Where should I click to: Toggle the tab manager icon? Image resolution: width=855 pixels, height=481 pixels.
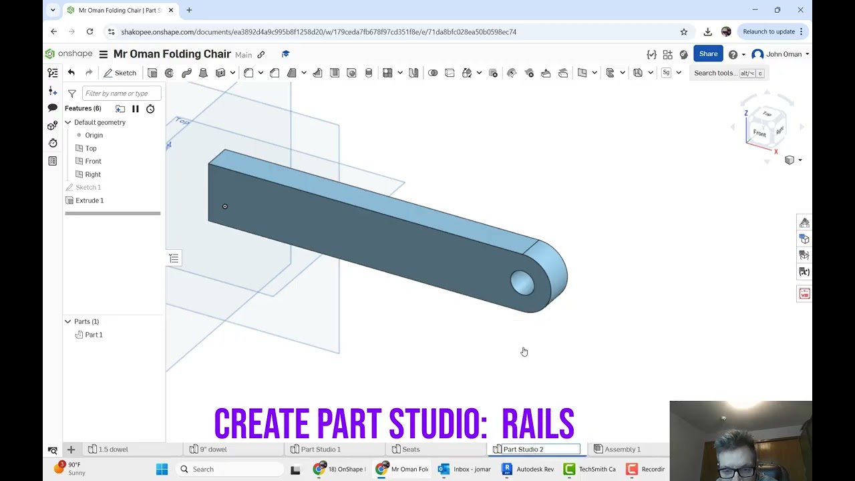[x=53, y=450]
